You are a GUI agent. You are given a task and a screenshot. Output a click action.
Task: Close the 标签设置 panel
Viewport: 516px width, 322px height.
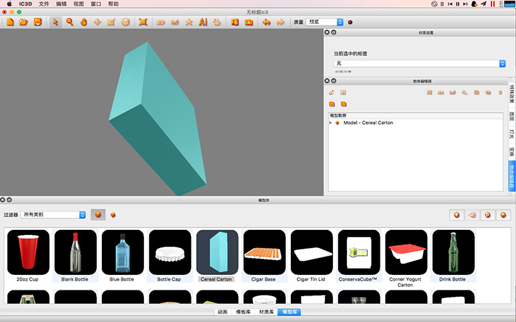click(327, 32)
